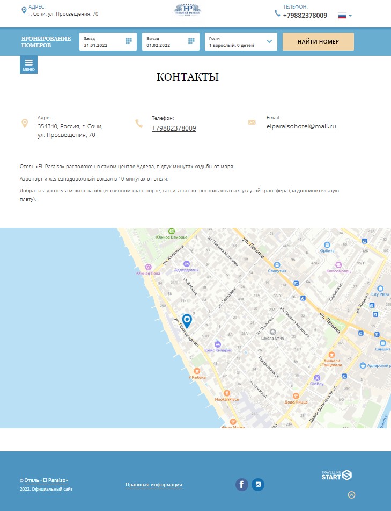Click Додо Пицца marker on map
The width and height of the screenshot is (391, 511).
pos(296,396)
